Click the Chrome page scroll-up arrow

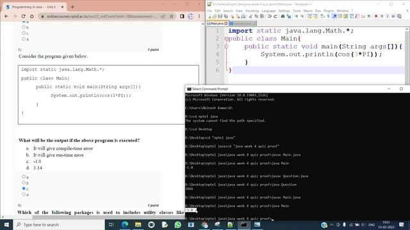(x=203, y=24)
